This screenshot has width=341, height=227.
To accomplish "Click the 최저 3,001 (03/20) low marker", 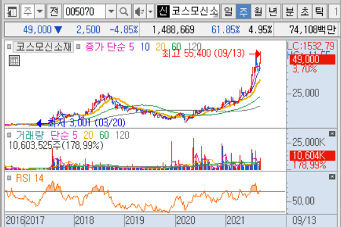I will [86, 123].
